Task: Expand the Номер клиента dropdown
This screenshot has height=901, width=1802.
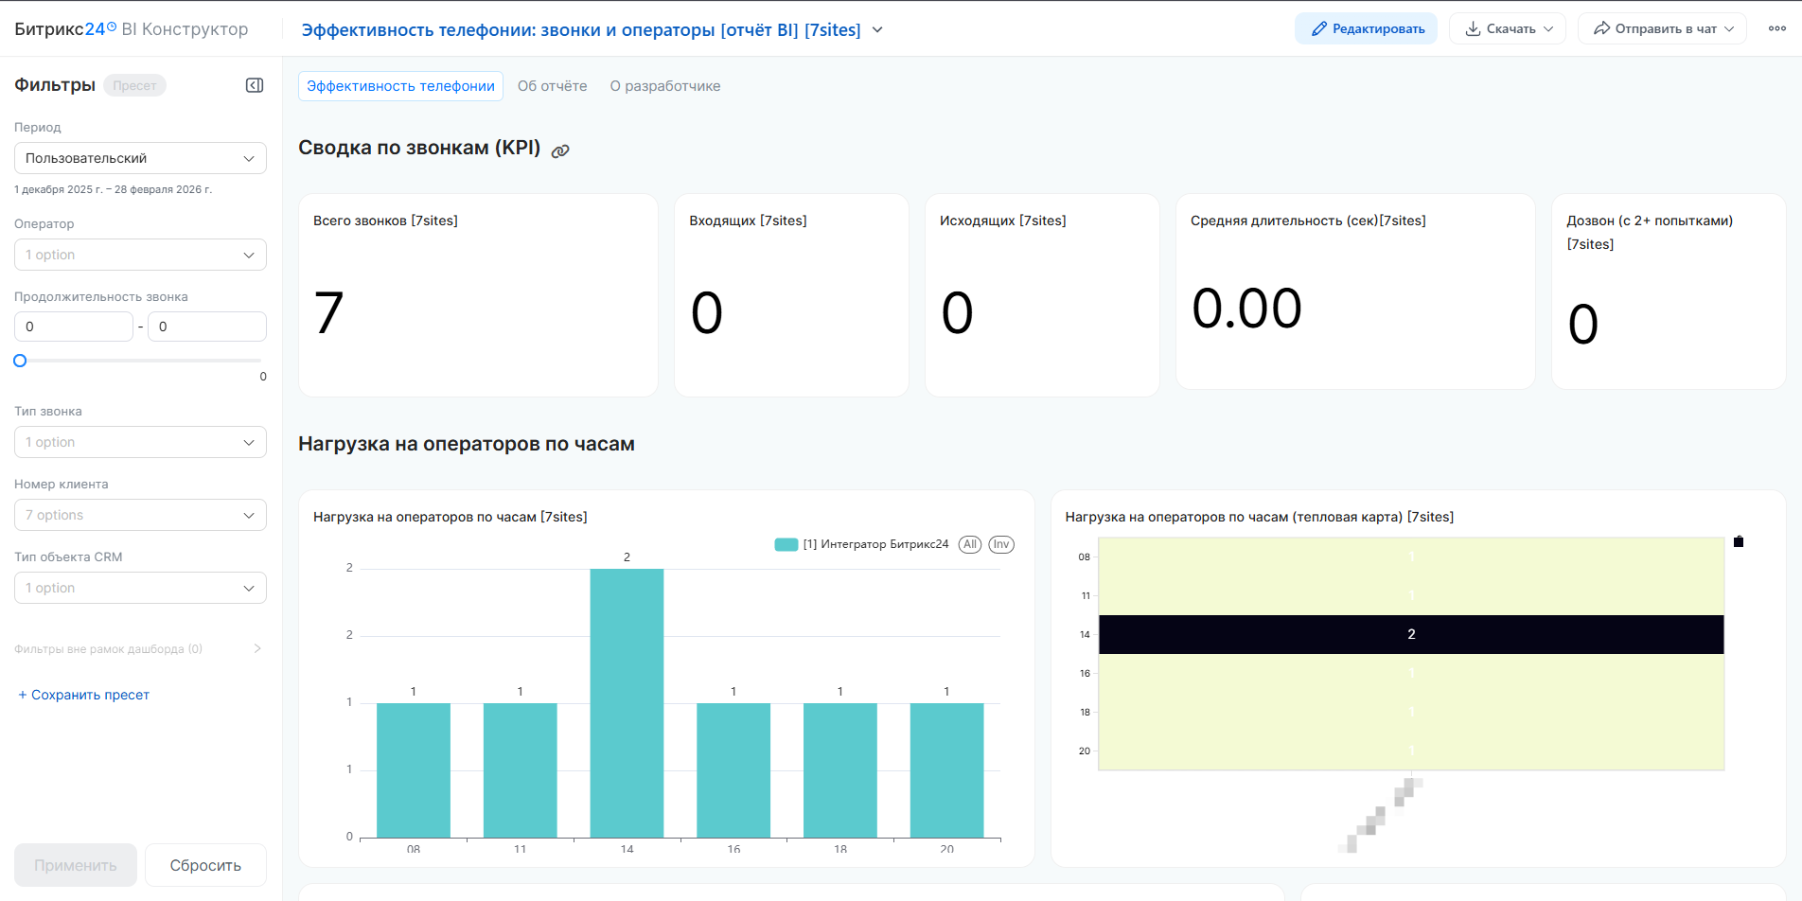Action: pos(140,515)
